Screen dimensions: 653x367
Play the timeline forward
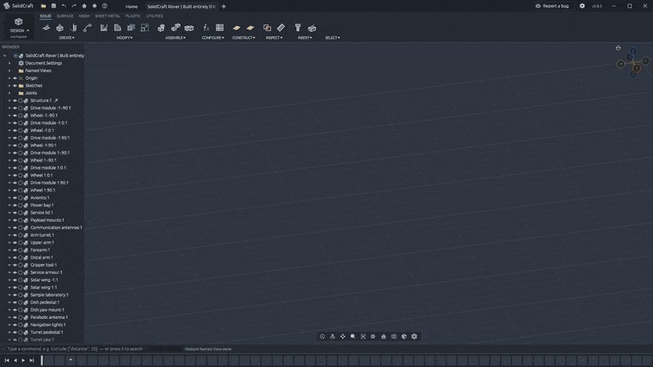point(24,360)
